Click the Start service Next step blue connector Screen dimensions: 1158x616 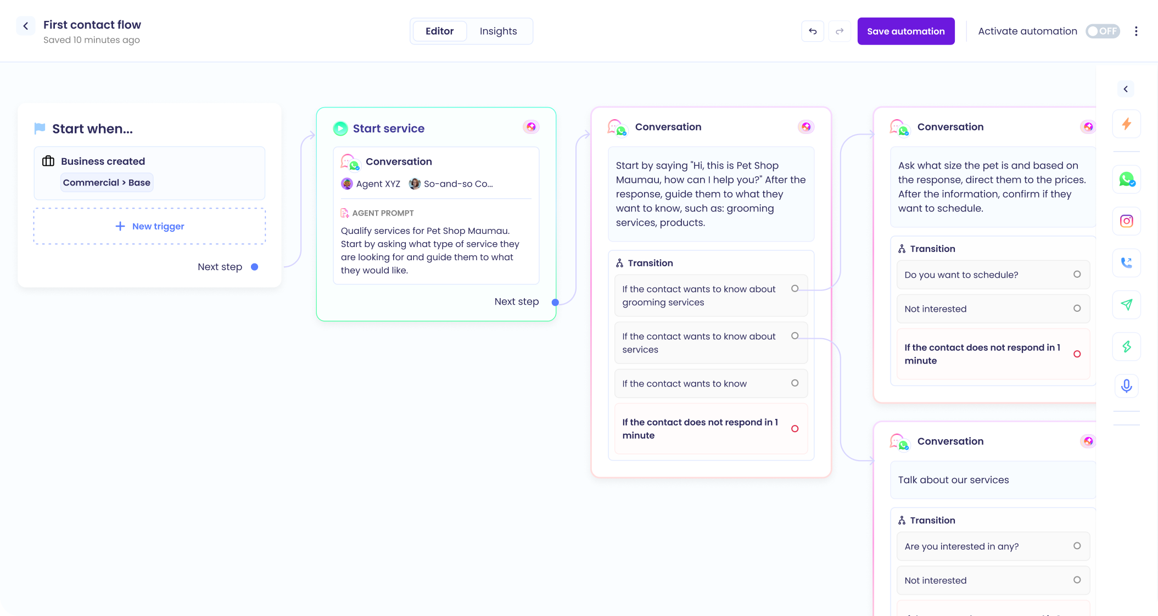pos(555,302)
